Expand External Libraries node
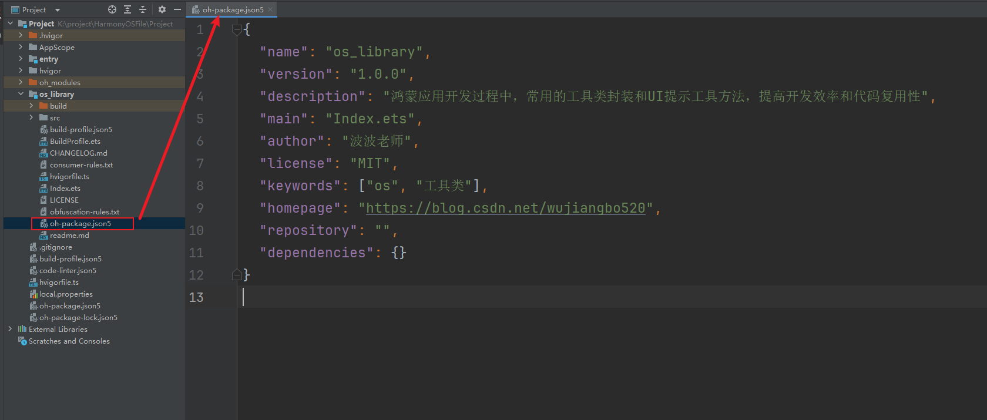Screen dimensions: 987x420 (x=11, y=329)
